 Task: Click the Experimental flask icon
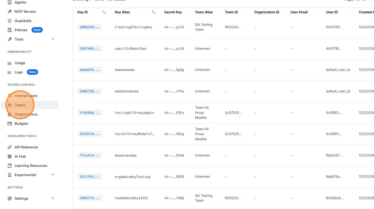click(x=10, y=175)
